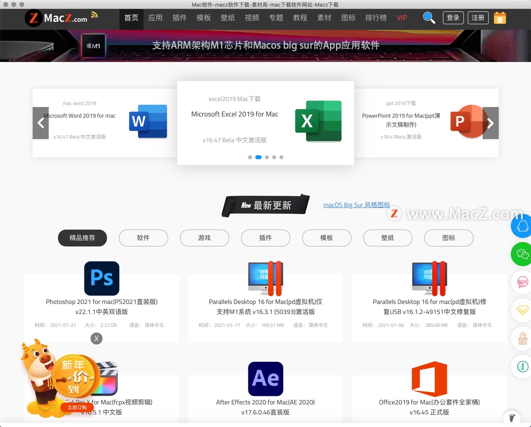The height and width of the screenshot is (427, 531).
Task: Open the 壁纸 item in the top navigation
Action: [228, 18]
